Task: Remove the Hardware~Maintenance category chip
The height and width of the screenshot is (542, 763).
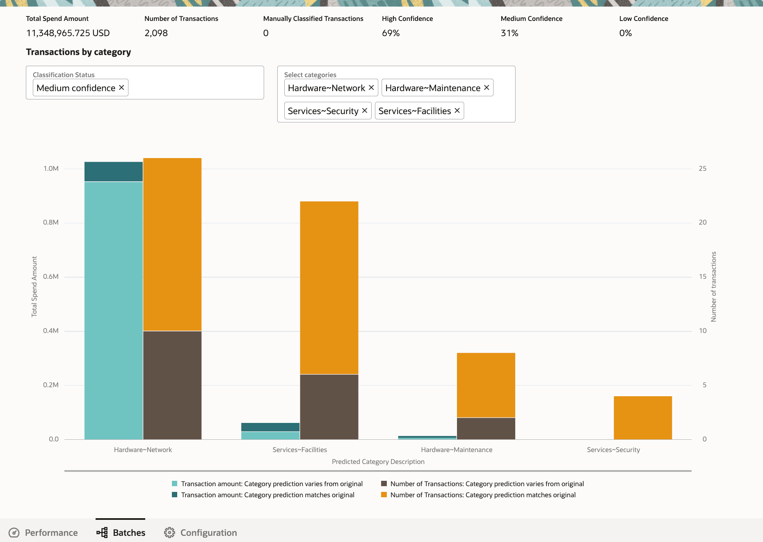Action: pos(487,87)
